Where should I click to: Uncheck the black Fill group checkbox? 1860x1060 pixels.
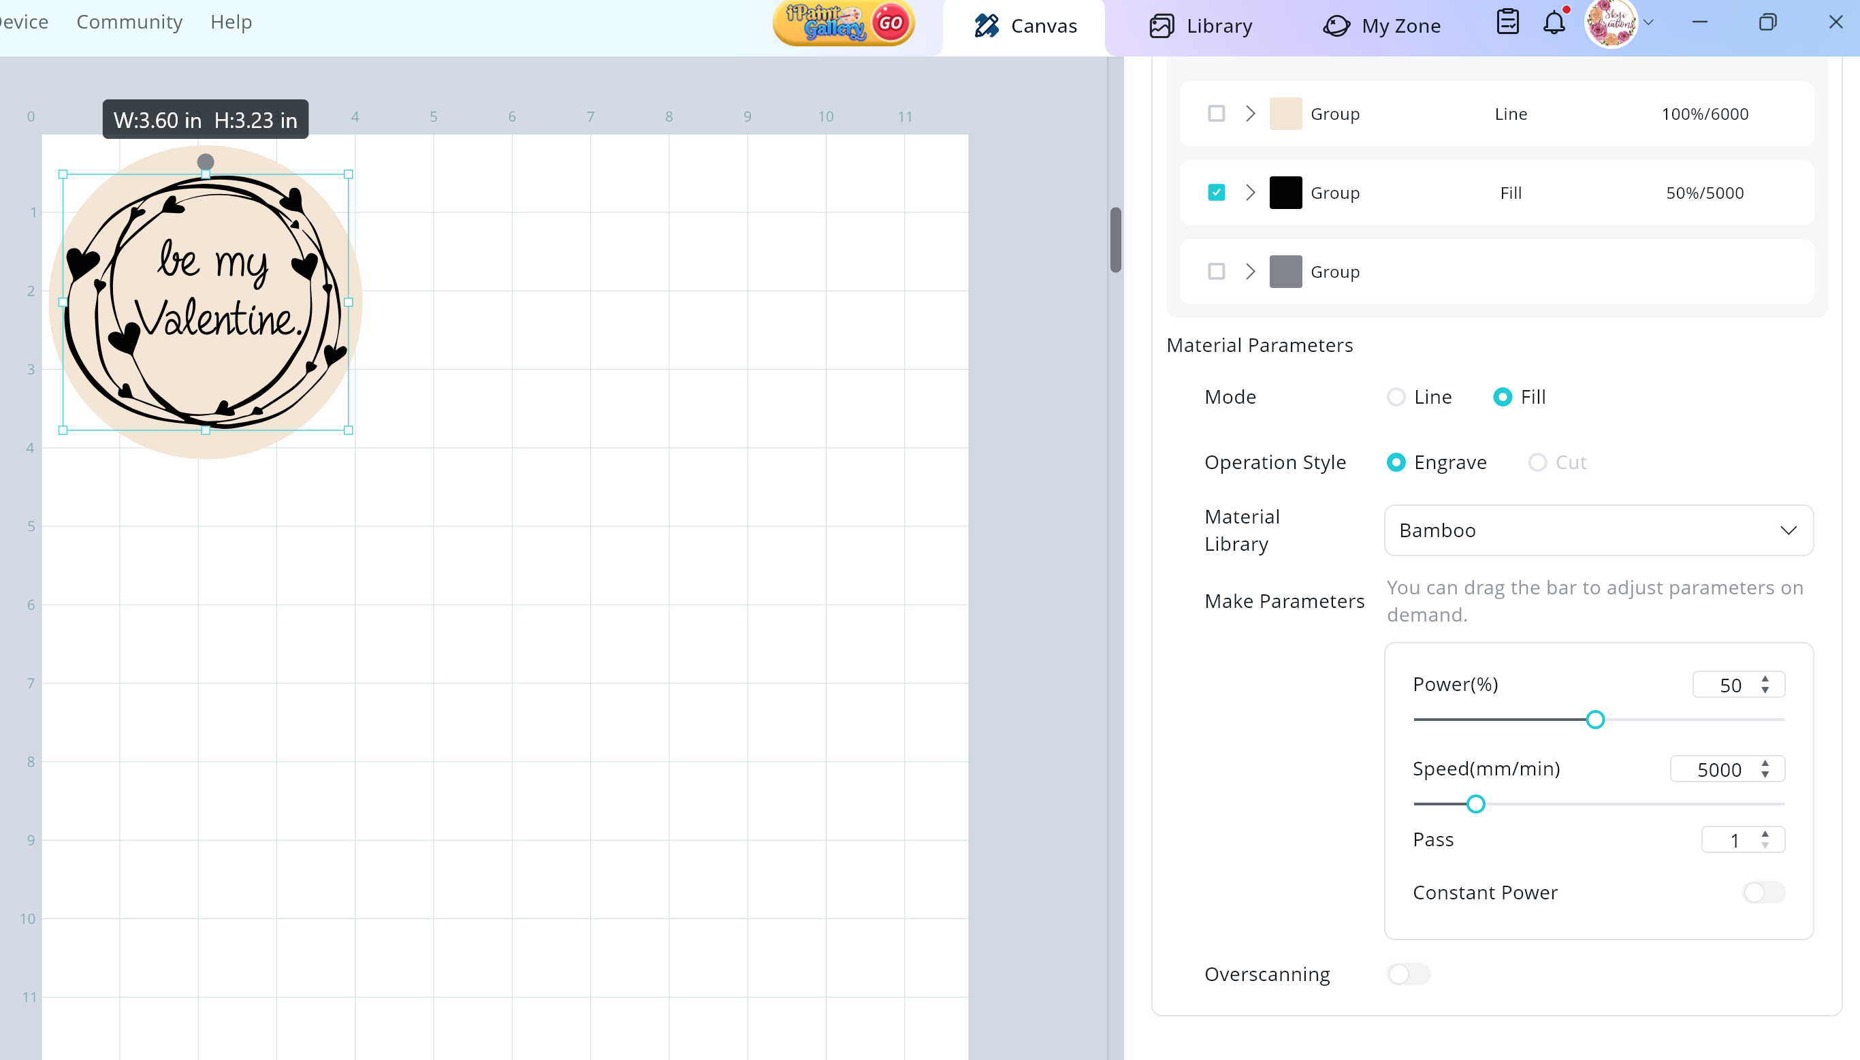click(1216, 193)
